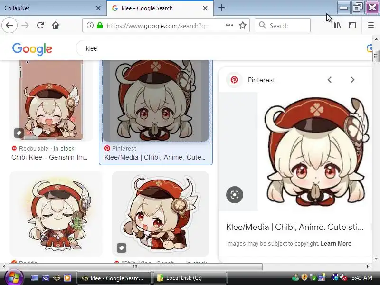
Task: Click the forward navigation arrow
Action: pyautogui.click(x=25, y=25)
